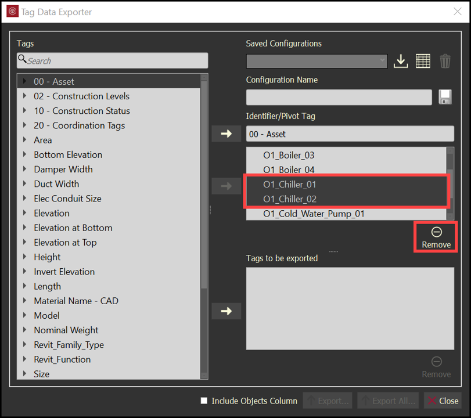Save the configuration using the floppy disk icon
Viewport: 471px width, 418px height.
coord(445,97)
